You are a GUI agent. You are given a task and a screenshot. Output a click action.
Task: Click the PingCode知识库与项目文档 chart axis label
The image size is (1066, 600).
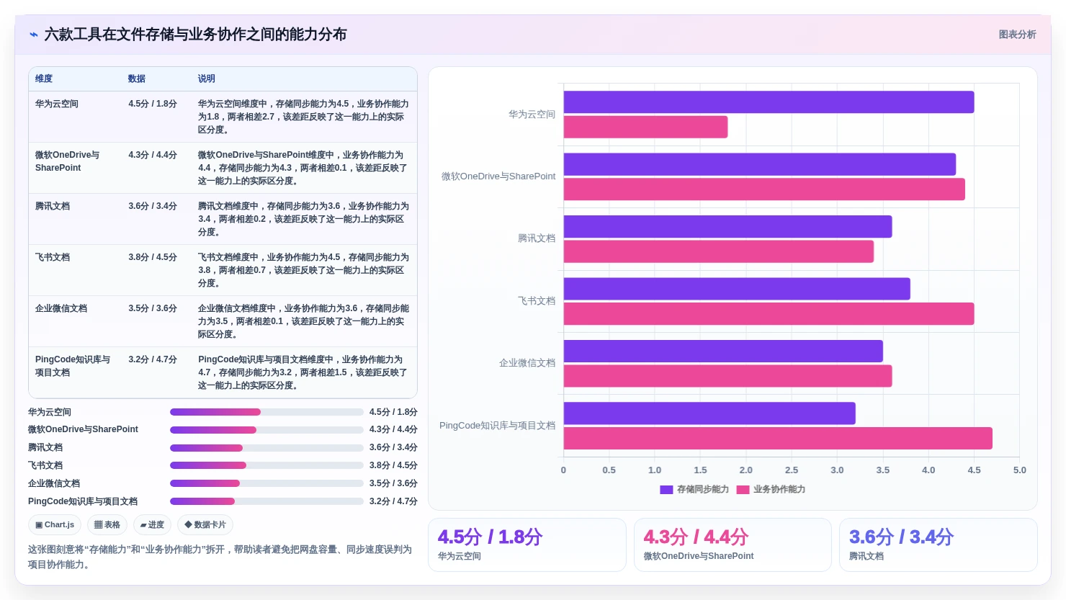(498, 426)
